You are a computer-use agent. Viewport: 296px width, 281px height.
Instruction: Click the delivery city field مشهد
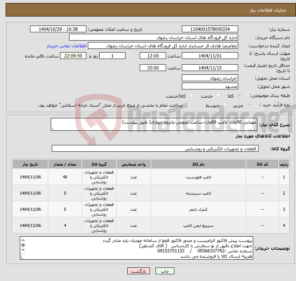210,86
